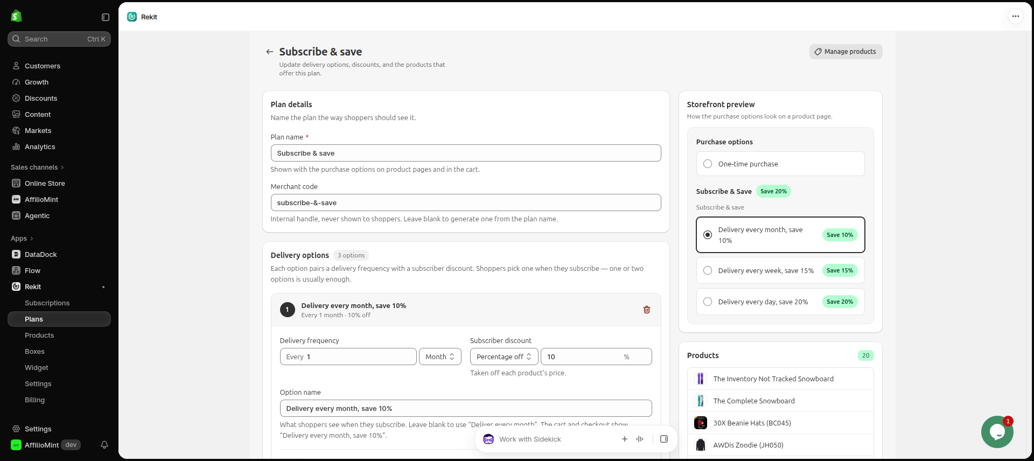
Task: Open the Subscriptions submenu item
Action: [59, 303]
